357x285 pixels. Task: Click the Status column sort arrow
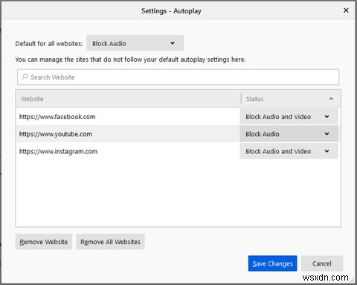click(x=331, y=99)
